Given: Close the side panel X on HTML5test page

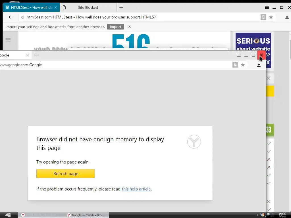Looking at the screenshot, I should click(x=268, y=78).
